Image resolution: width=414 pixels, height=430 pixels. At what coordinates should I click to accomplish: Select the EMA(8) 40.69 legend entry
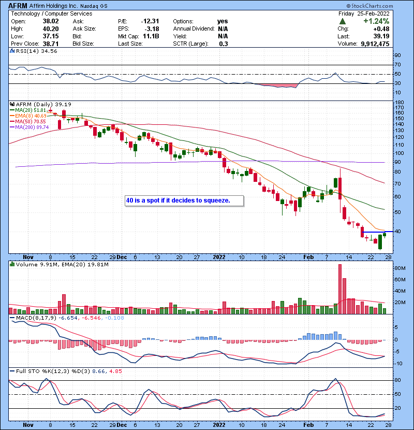tap(28, 116)
